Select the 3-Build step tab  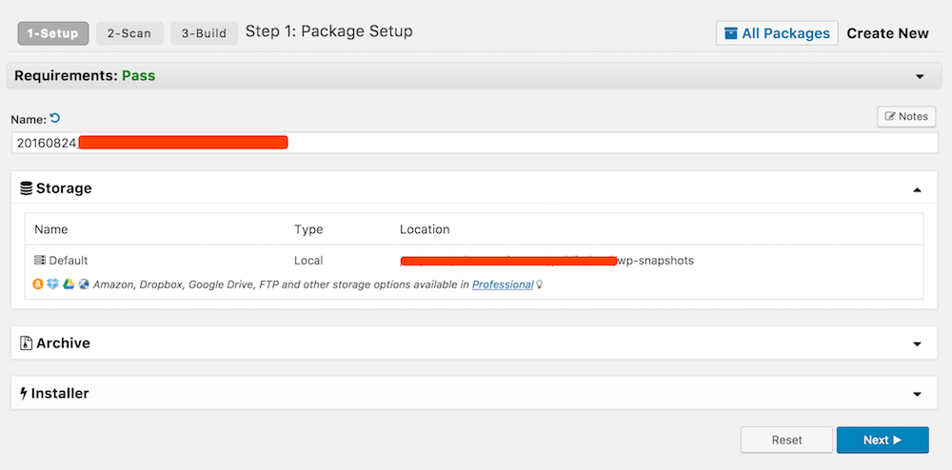point(205,33)
